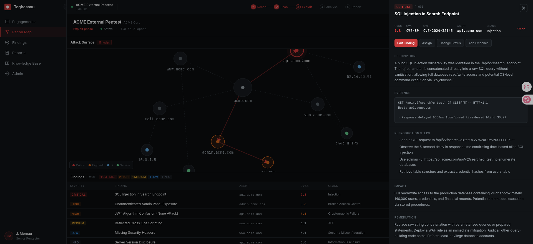Select the vpn.acme.com node on map
Viewport: 533px width, 244px height.
(318, 104)
